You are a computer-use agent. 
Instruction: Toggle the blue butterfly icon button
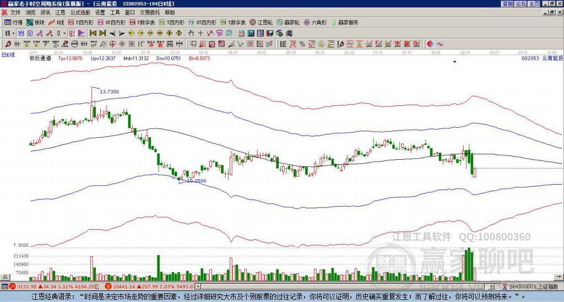(21, 34)
